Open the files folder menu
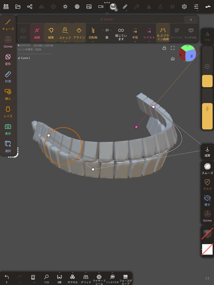This screenshot has height=285, width=214. (x=18, y=6)
